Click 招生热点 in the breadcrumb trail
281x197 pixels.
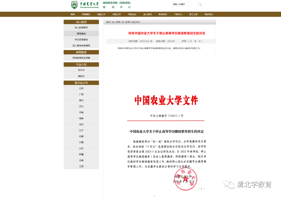[x=136, y=22]
